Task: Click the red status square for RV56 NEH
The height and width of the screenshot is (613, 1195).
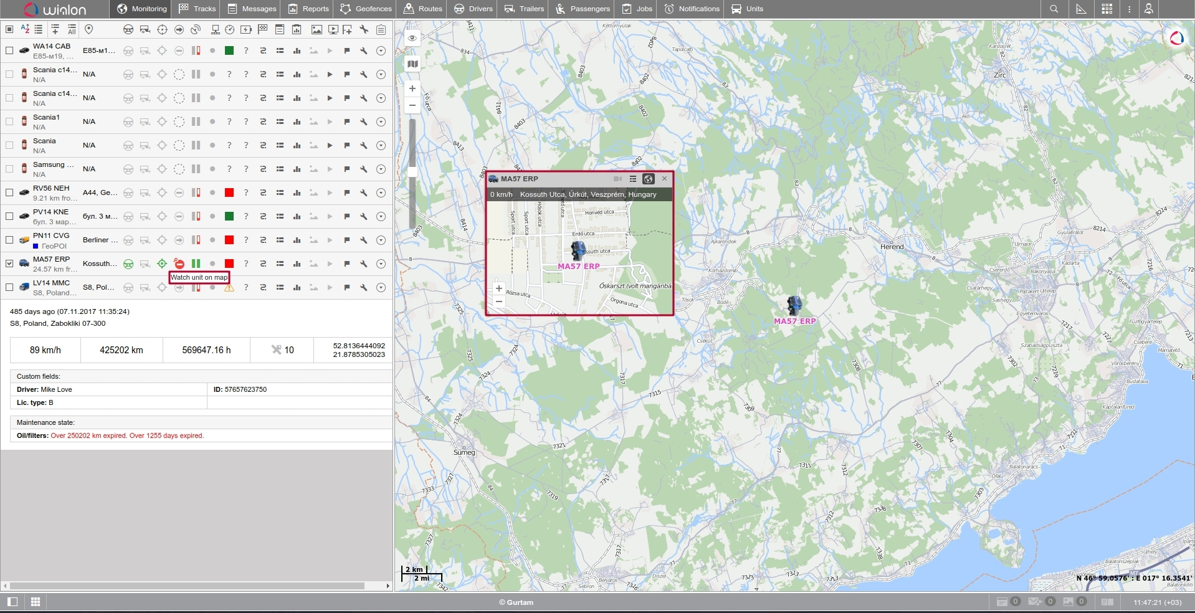Action: click(x=229, y=193)
